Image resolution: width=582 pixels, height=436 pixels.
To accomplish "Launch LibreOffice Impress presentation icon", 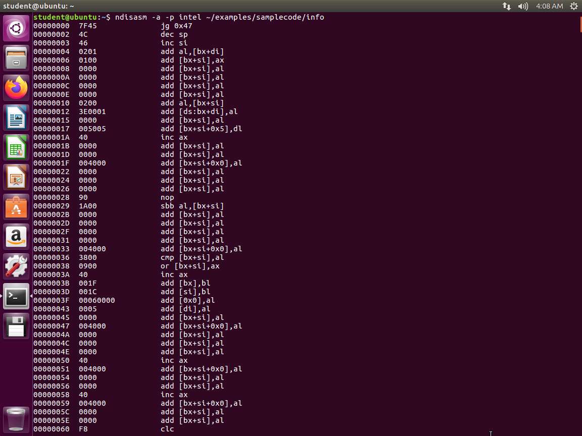I will point(16,177).
